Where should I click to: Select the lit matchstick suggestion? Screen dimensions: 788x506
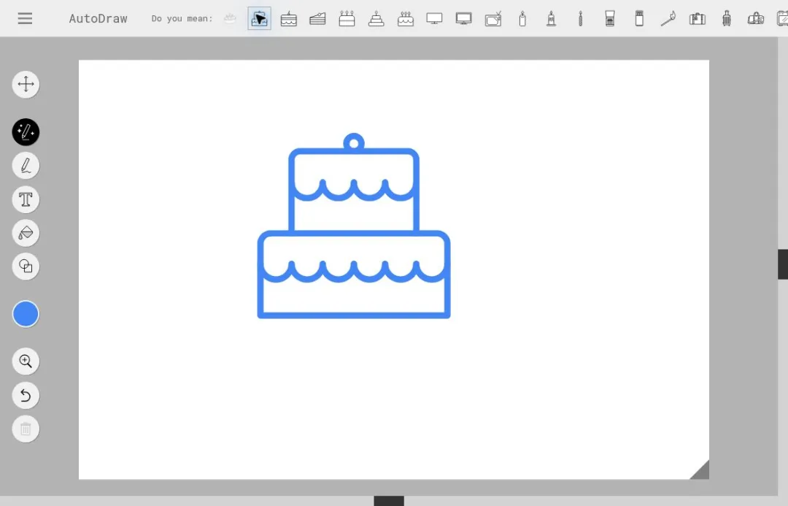tap(668, 18)
